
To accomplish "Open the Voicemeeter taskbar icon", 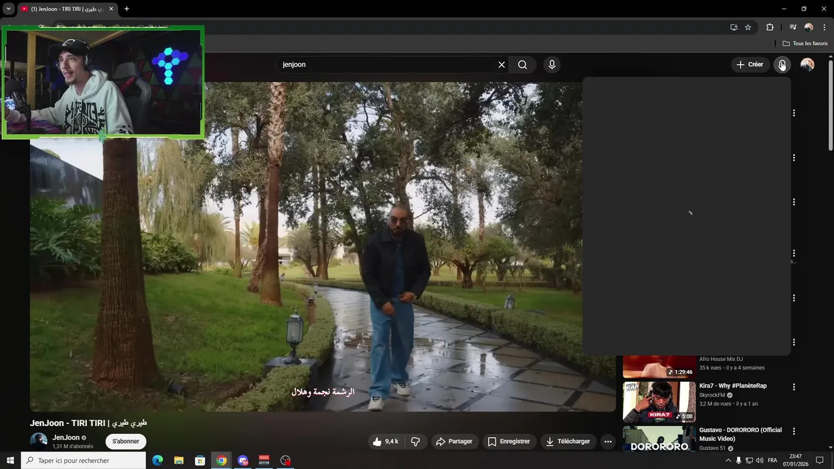I will coord(264,461).
